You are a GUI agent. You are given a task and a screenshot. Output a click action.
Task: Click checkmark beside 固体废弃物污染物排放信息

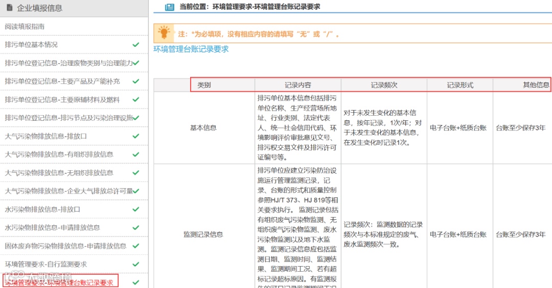coord(136,246)
